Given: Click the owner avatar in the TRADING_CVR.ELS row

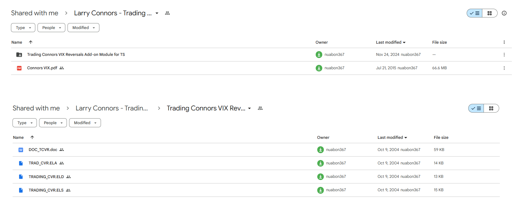Looking at the screenshot, I should (x=320, y=190).
